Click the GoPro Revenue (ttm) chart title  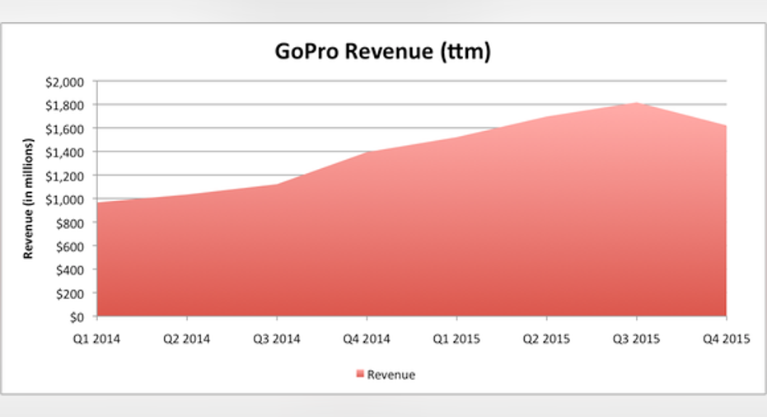pos(382,51)
